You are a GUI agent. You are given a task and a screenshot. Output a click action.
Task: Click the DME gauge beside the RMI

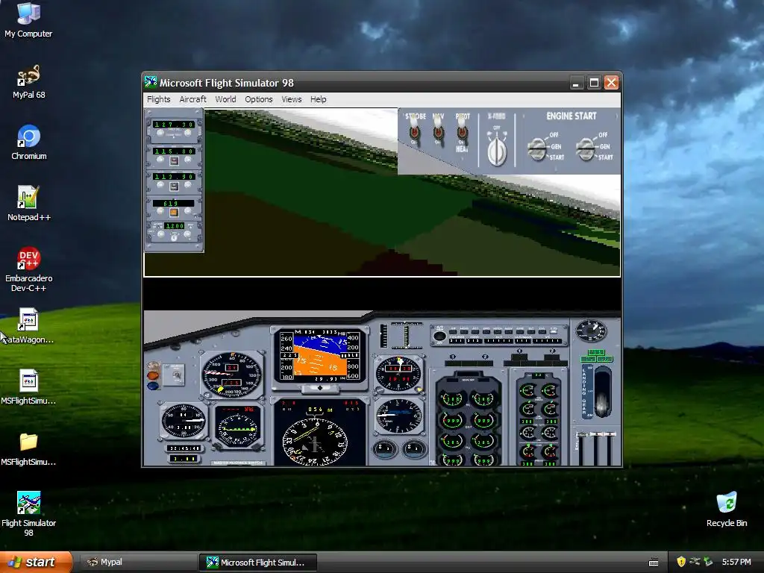pos(184,421)
